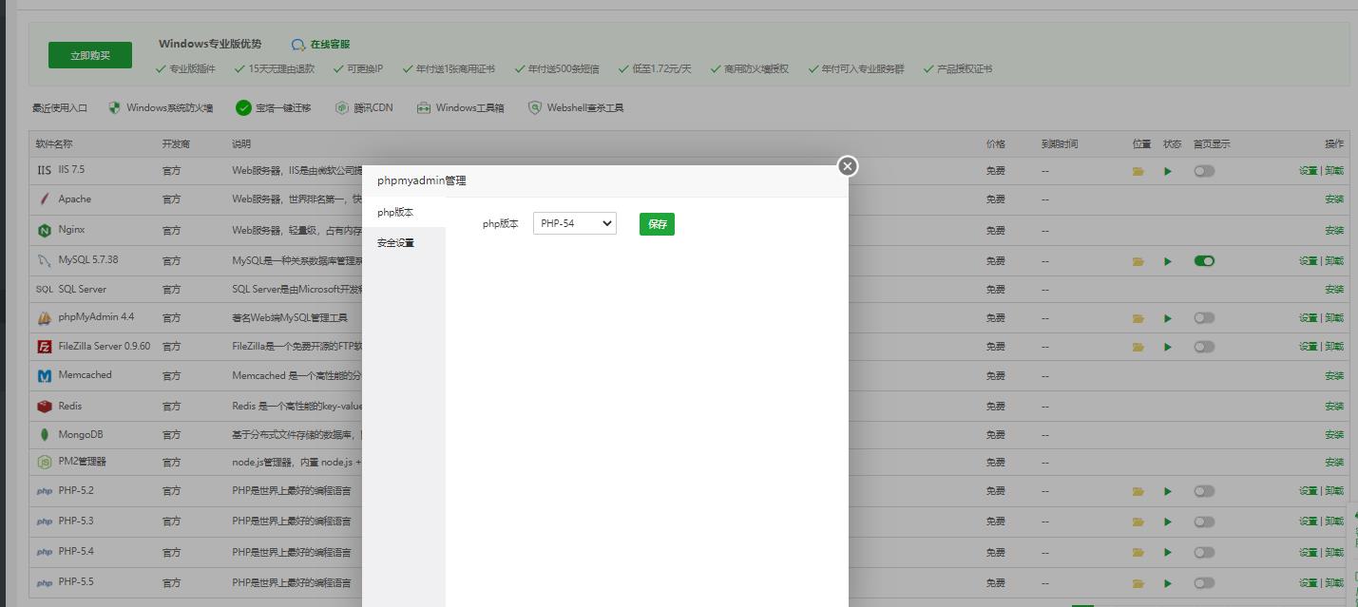
Task: Open the FileZilla Server folder icon
Action: pyautogui.click(x=1138, y=348)
